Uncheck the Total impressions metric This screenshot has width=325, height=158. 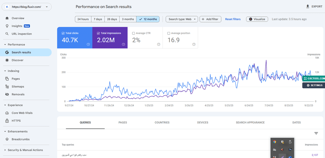[x=98, y=33]
